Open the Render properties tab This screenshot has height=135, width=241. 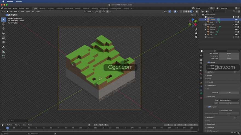[201, 60]
